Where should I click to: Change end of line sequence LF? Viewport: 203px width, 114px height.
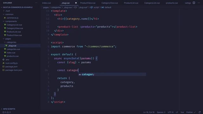click(x=177, y=112)
